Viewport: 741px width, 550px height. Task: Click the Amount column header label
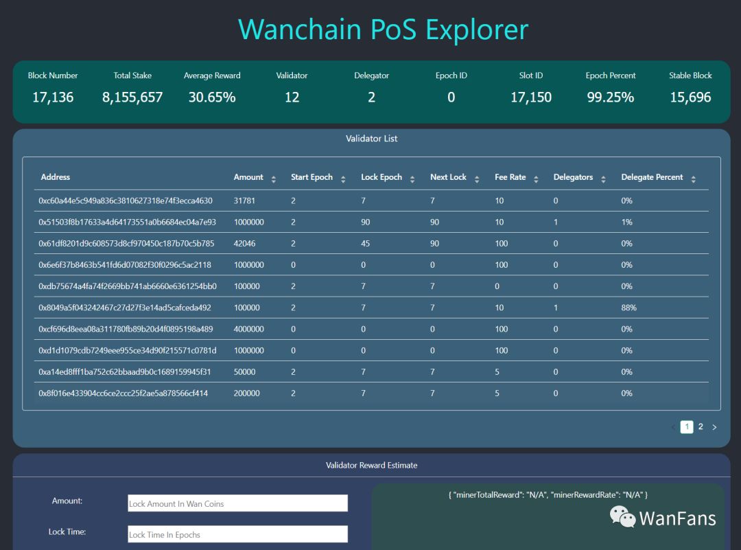[248, 177]
